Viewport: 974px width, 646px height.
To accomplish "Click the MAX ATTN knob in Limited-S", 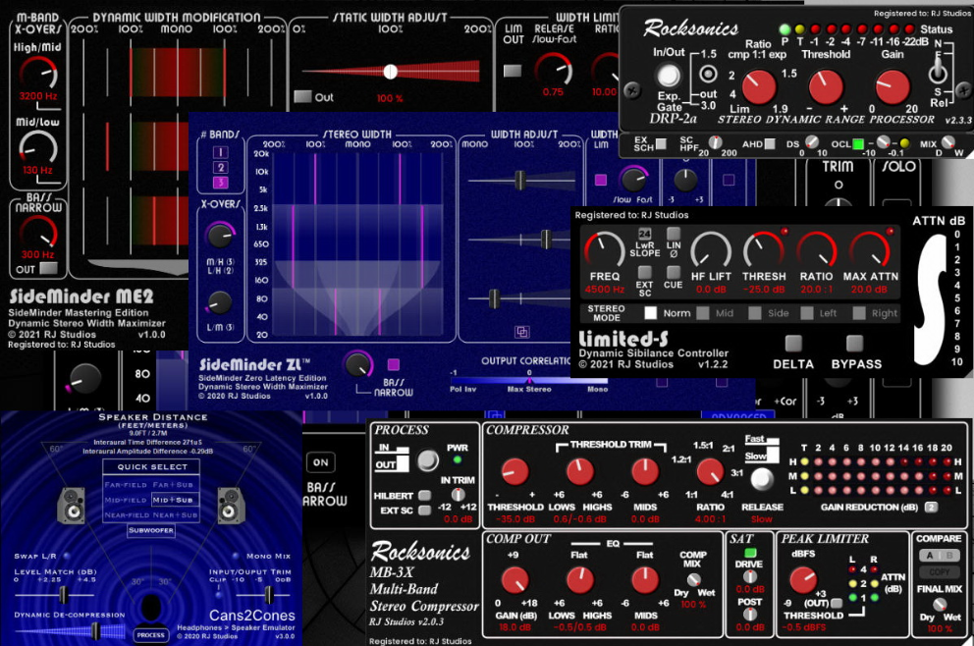I will pos(870,249).
